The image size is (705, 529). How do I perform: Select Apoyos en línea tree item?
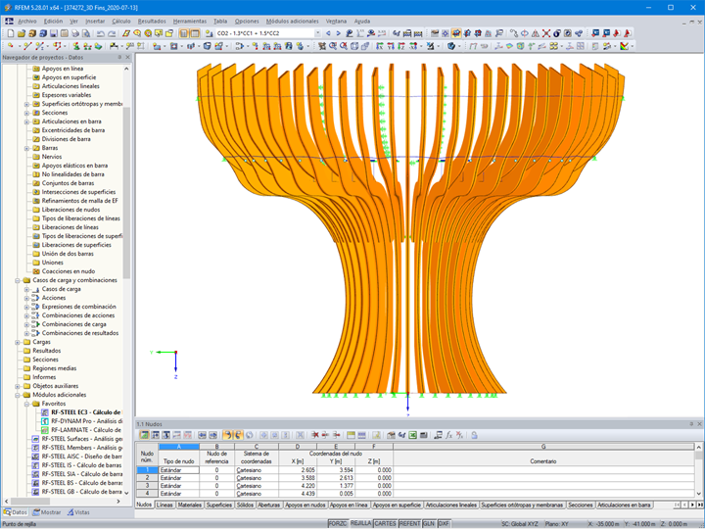point(63,69)
